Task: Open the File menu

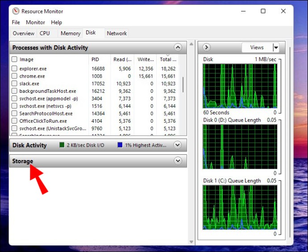Action: pyautogui.click(x=16, y=22)
